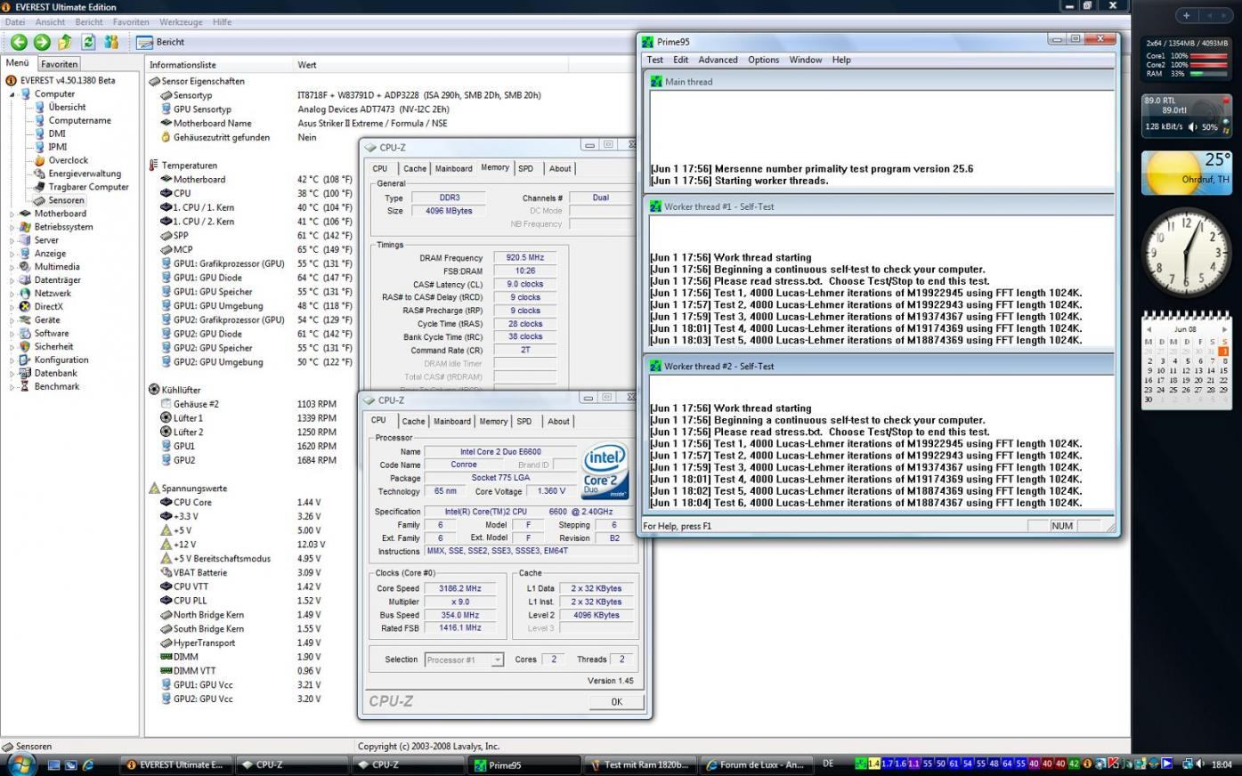Open the Advanced menu in Prime95
Image resolution: width=1242 pixels, height=776 pixels.
click(718, 60)
